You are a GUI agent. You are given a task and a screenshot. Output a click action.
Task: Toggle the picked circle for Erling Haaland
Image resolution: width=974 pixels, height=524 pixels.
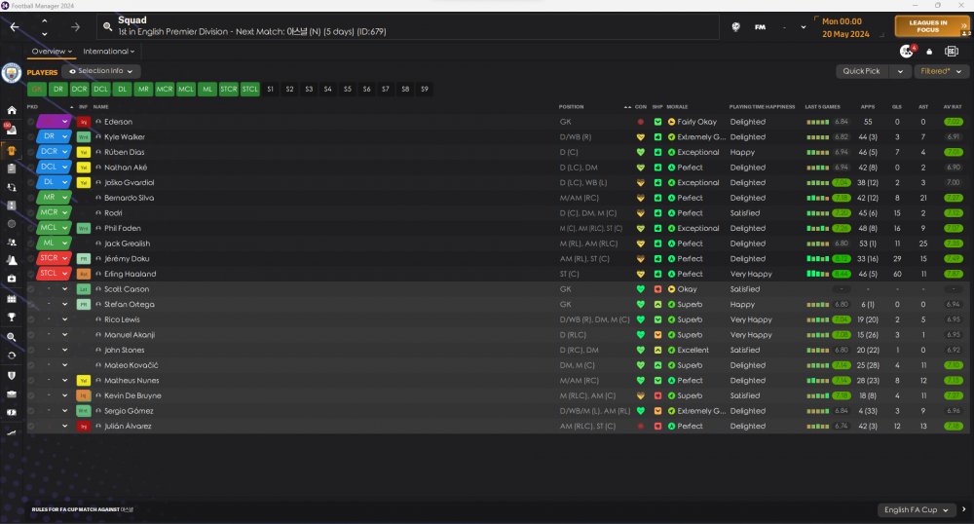31,274
